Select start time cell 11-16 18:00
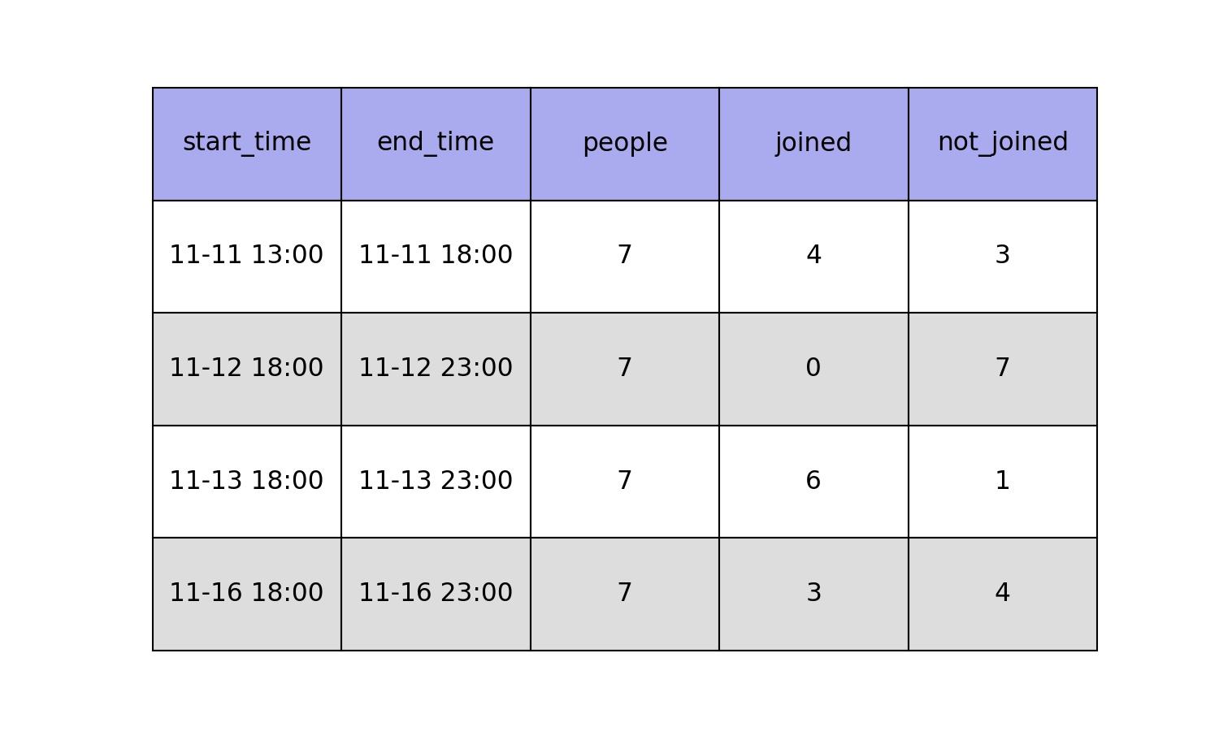The image size is (1219, 731). pyautogui.click(x=247, y=594)
